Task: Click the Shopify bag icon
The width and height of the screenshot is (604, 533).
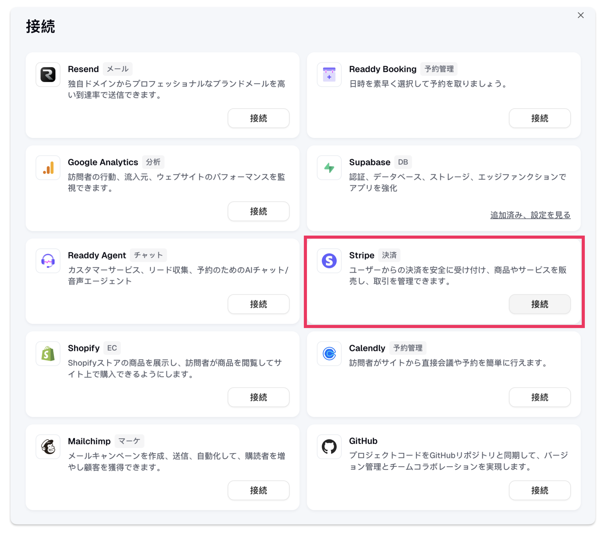Action: point(48,353)
